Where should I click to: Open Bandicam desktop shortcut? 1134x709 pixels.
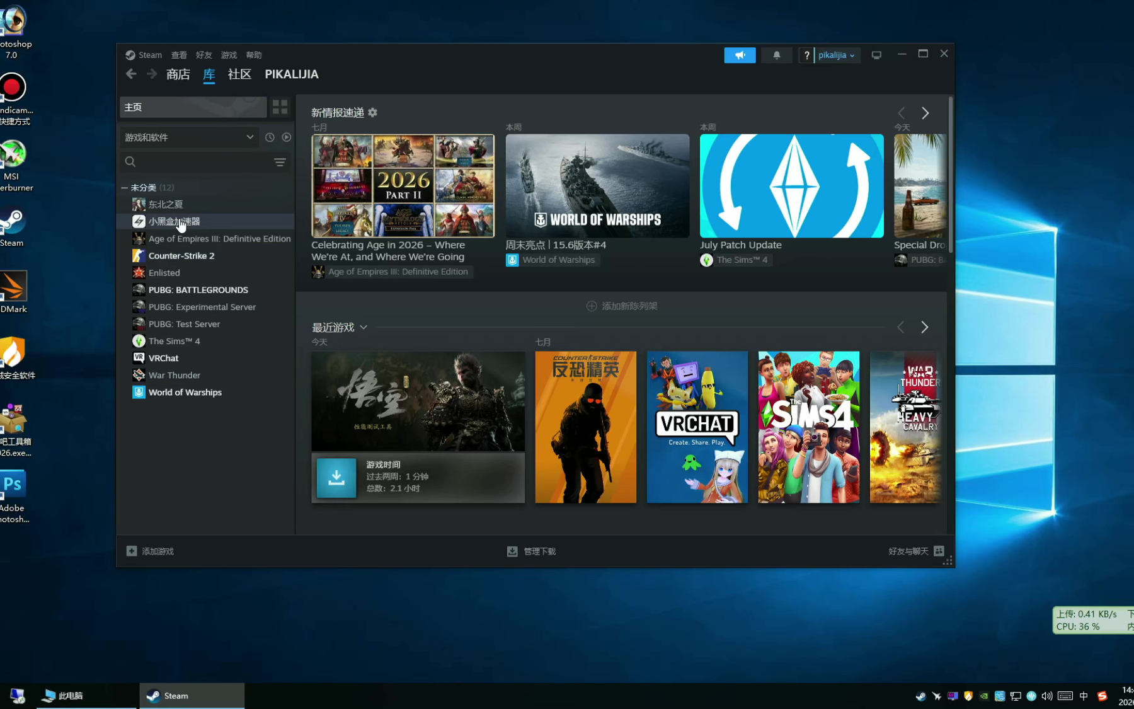pos(14,99)
